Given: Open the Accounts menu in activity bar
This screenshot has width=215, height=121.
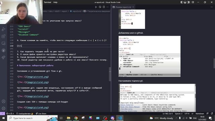Looking at the screenshot, I should click(x=4, y=102).
